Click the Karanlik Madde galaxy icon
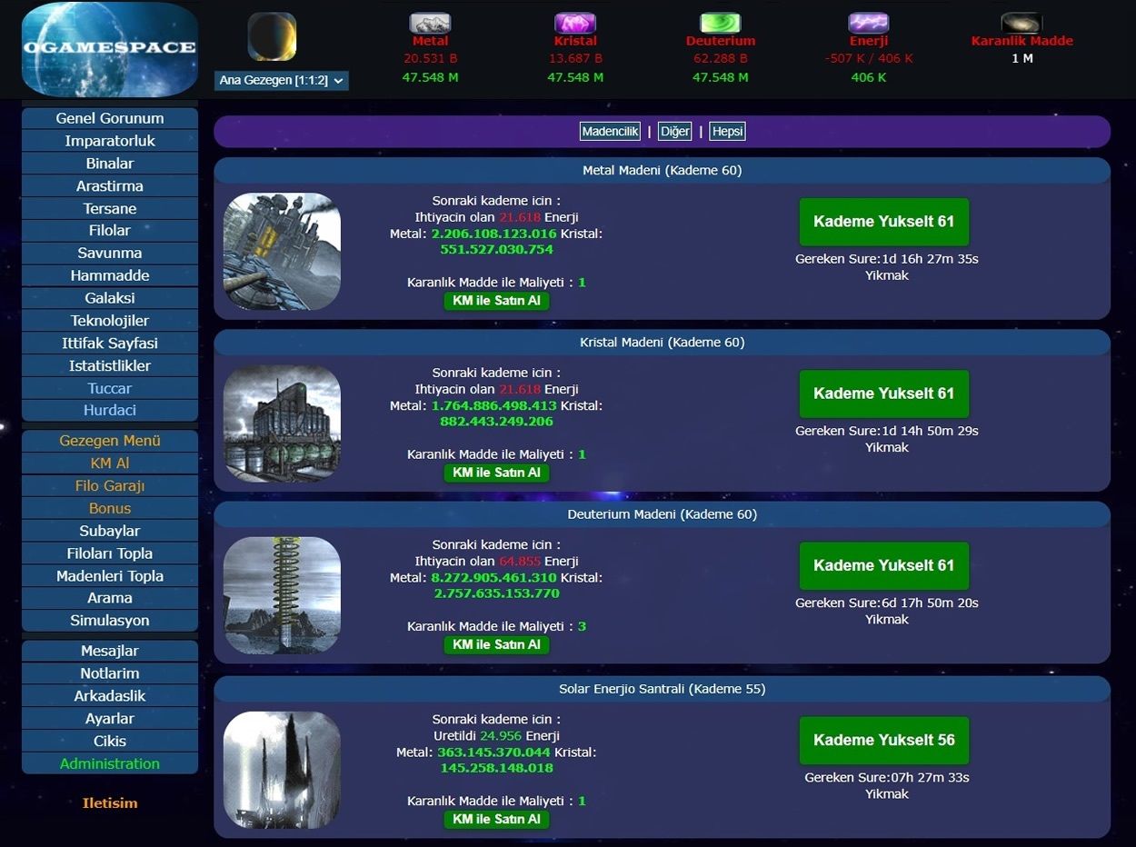The image size is (1136, 847). tap(1021, 23)
